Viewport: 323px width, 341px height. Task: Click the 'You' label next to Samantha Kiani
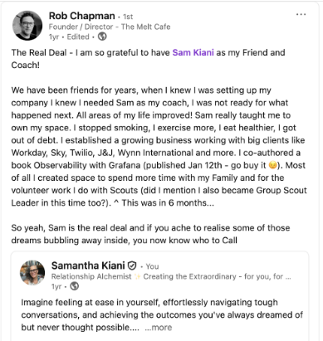tap(152, 266)
